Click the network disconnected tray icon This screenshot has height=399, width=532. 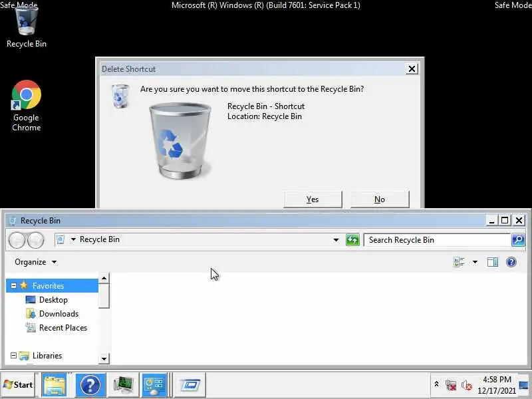coord(451,385)
